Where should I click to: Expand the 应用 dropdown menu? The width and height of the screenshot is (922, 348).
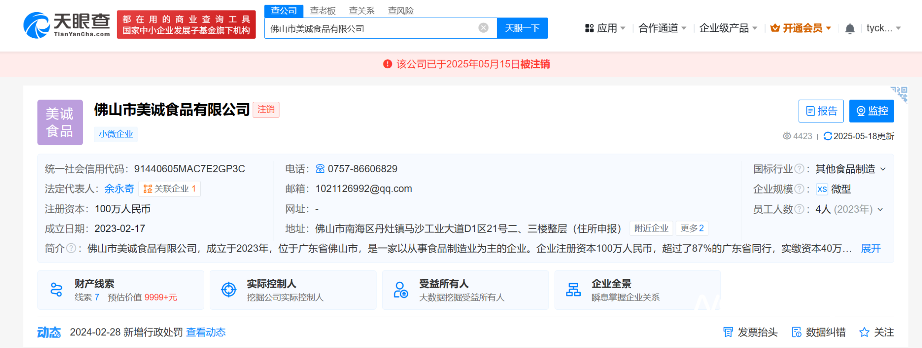(x=606, y=28)
